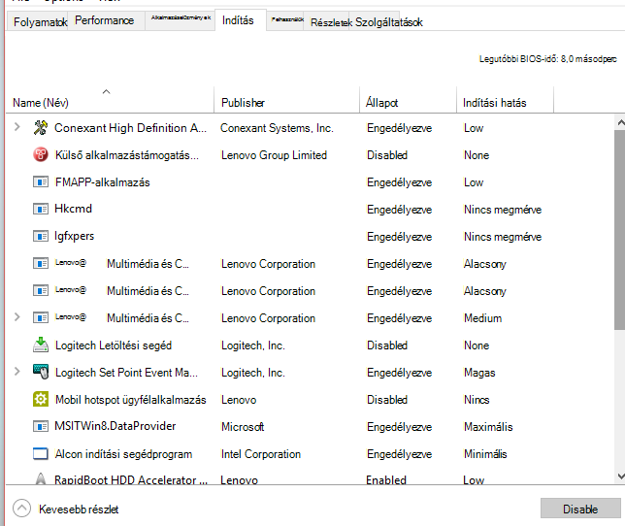Viewport: 625px width, 526px height.
Task: Open the Felhasználók tab
Action: pyautogui.click(x=286, y=19)
